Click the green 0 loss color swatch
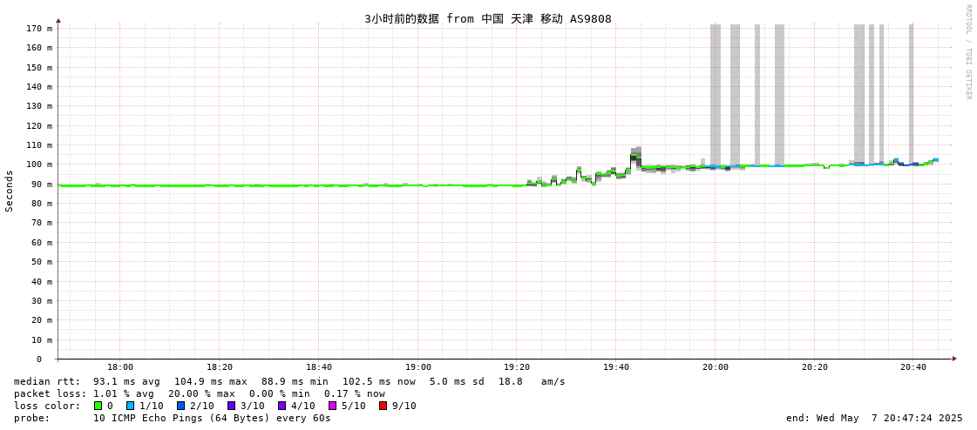 click(x=98, y=406)
